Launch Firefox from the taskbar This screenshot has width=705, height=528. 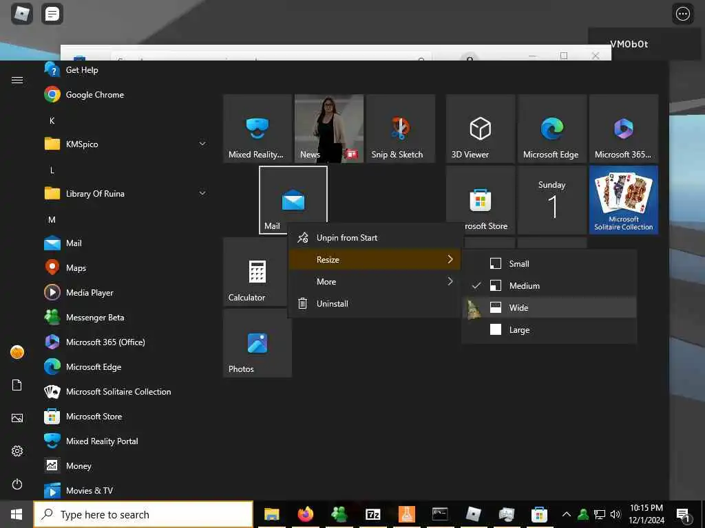coord(305,514)
